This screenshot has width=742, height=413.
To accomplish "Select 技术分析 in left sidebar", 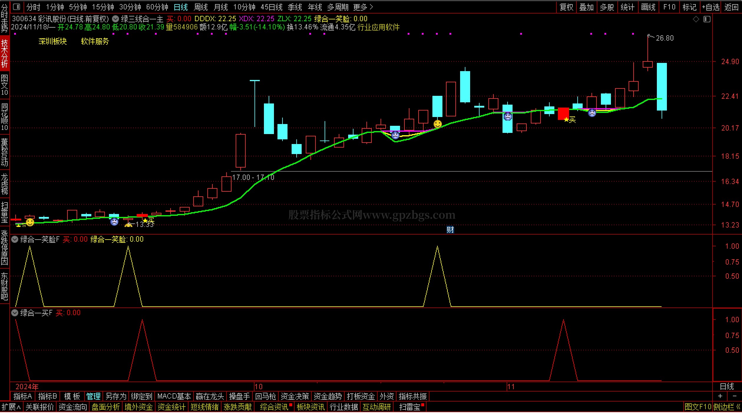I will point(4,53).
